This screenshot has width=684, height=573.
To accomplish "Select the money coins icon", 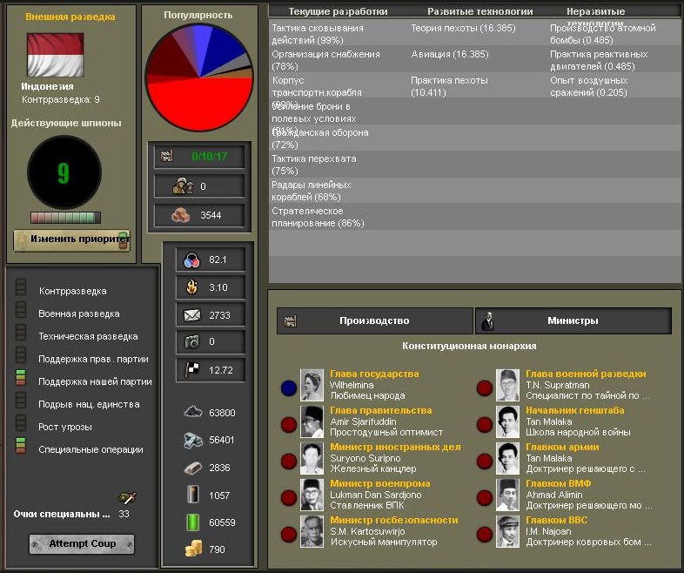I will pos(193,549).
